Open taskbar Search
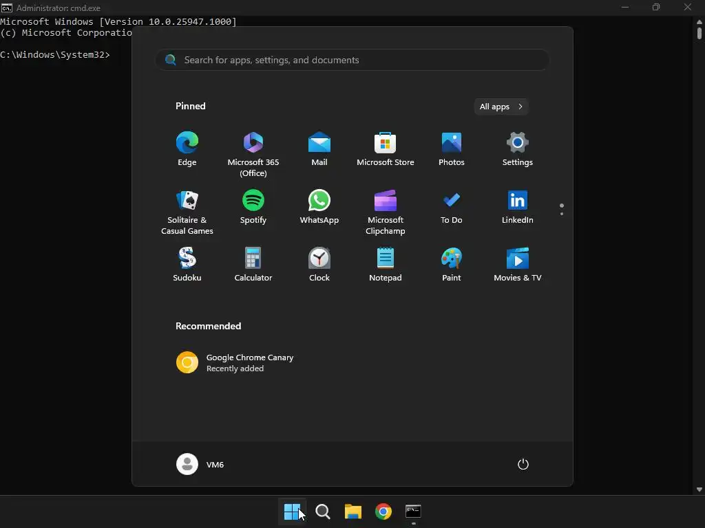Screen dimensions: 705x528 [x=322, y=511]
